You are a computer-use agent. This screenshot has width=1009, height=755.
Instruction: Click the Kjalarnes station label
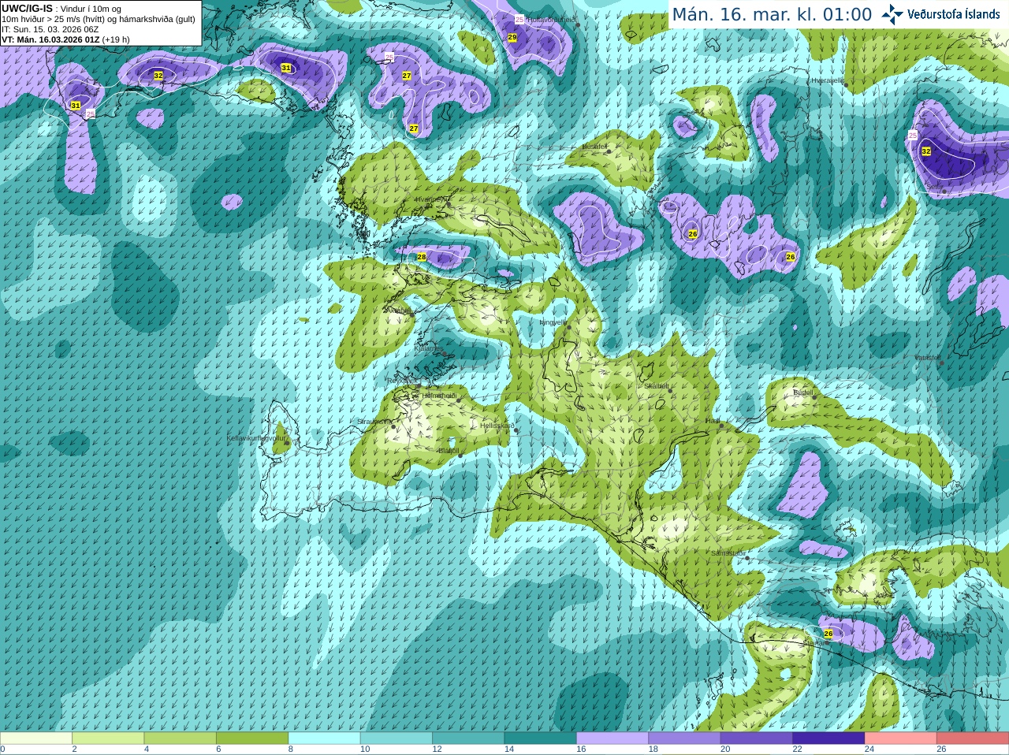point(429,348)
